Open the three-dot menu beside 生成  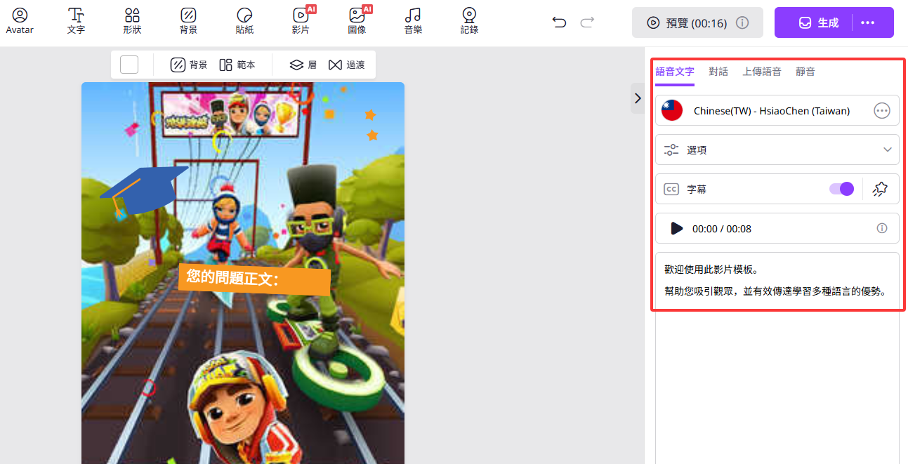[x=868, y=22]
